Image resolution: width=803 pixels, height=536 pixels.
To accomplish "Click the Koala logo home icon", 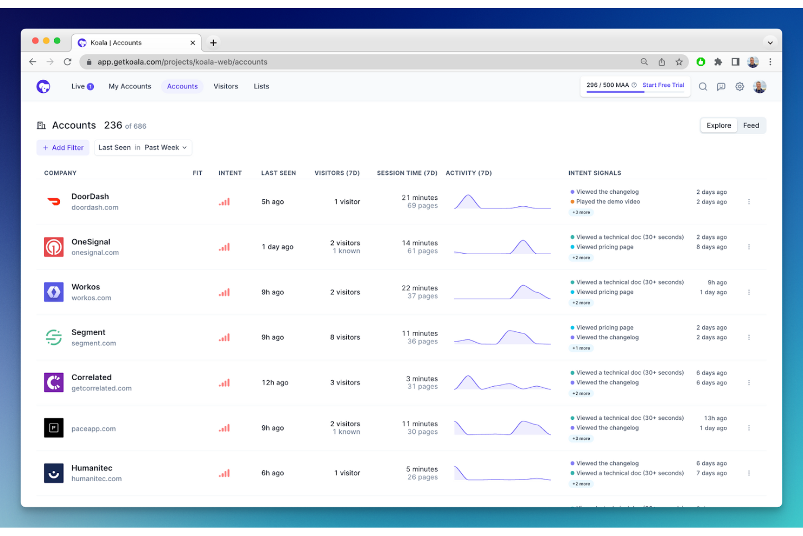I will pyautogui.click(x=43, y=86).
